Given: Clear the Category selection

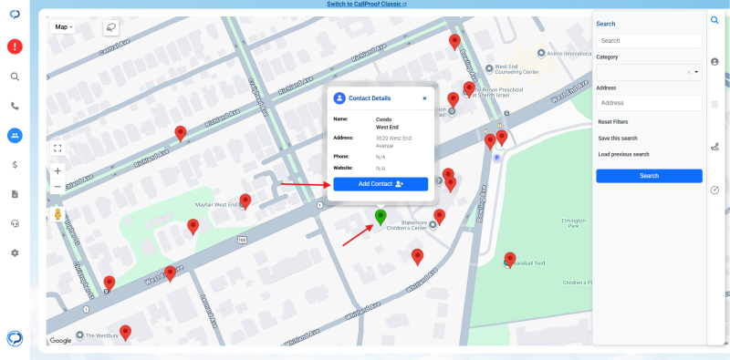Looking at the screenshot, I should [689, 72].
